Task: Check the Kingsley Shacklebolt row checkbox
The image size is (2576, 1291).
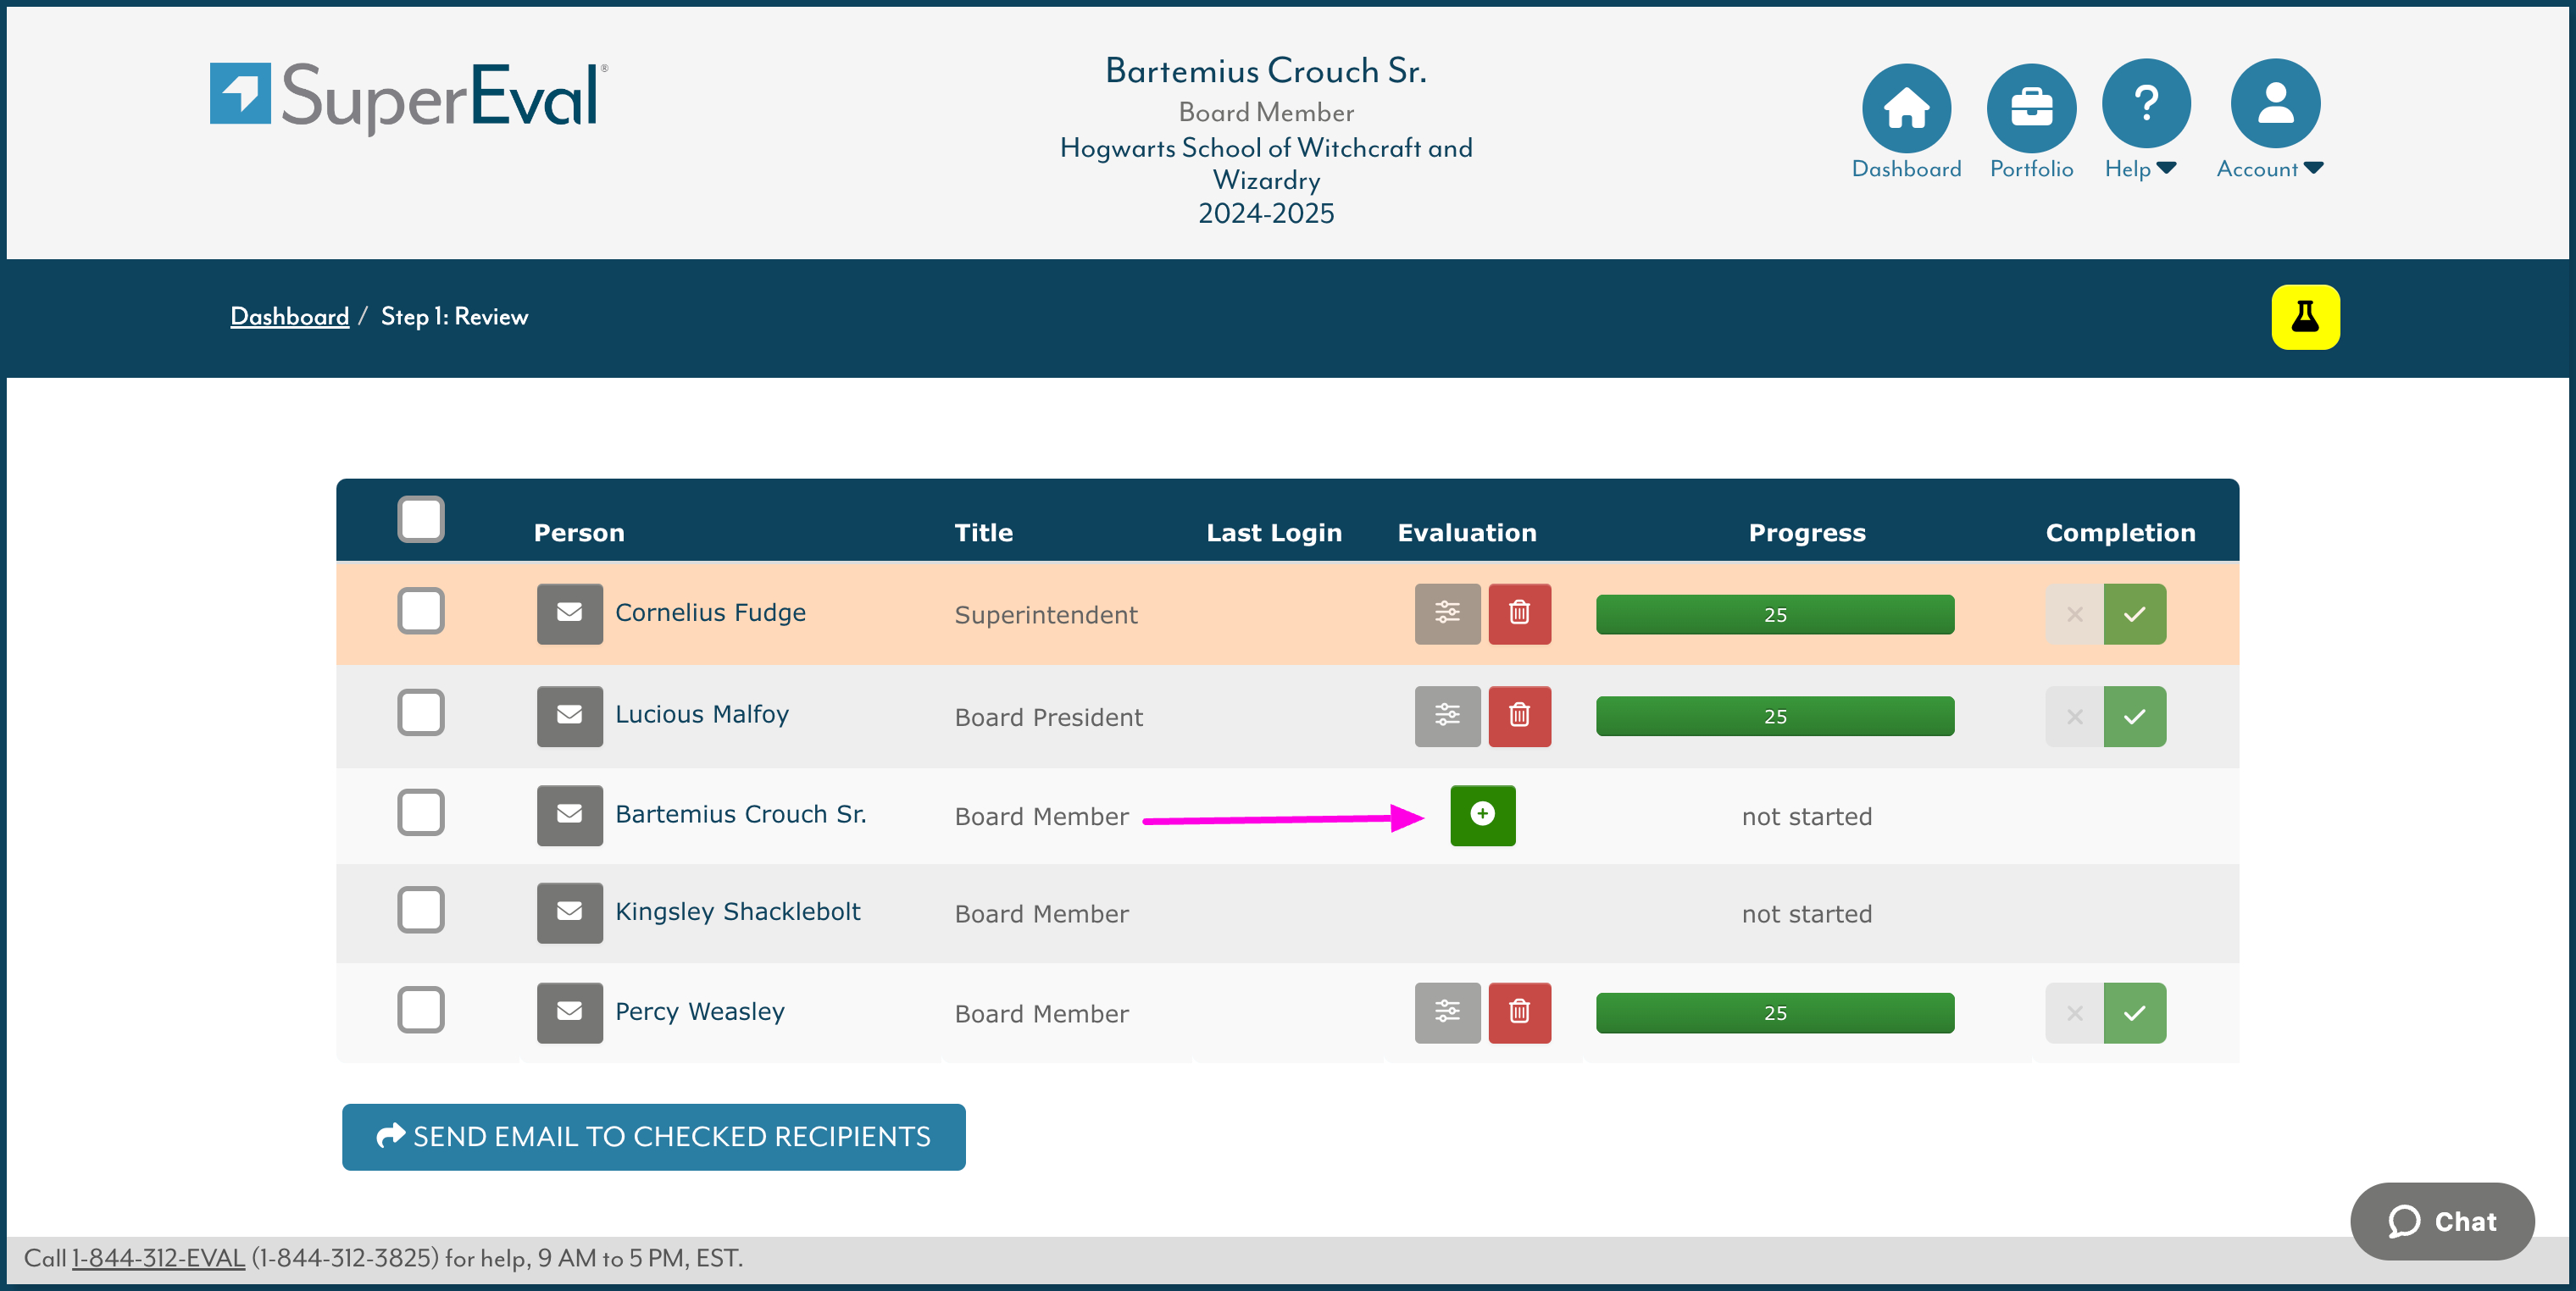Action: tap(420, 909)
